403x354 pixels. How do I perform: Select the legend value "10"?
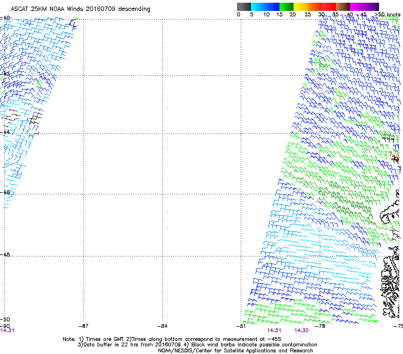point(266,15)
